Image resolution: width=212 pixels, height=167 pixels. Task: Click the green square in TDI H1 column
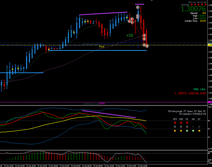click(x=187, y=131)
